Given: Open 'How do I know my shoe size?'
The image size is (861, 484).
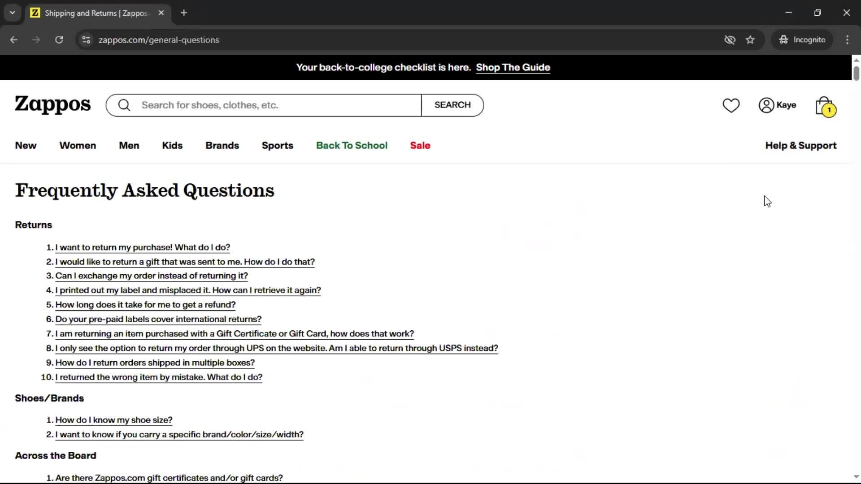Looking at the screenshot, I should pyautogui.click(x=114, y=420).
